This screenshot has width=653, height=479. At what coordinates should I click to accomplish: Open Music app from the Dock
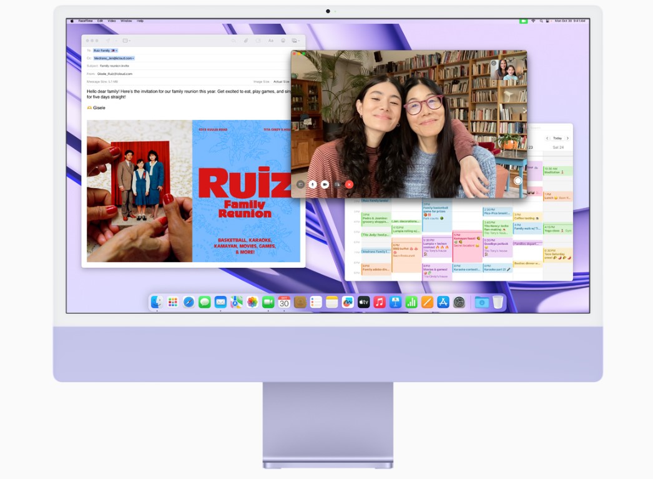pyautogui.click(x=380, y=302)
